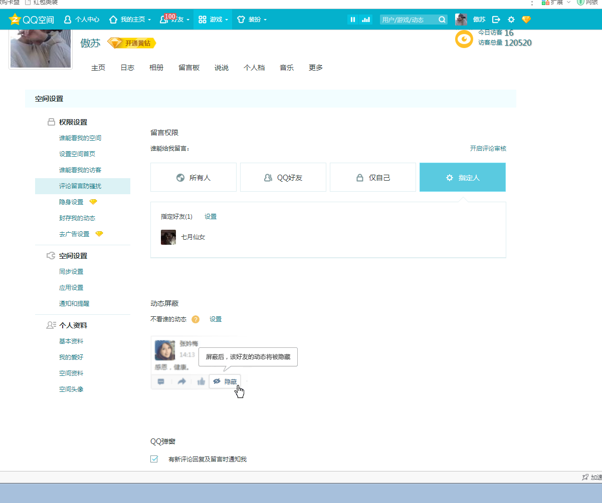Image resolution: width=602 pixels, height=503 pixels.
Task: Focus the 用户/游戏/动态 search field
Action: click(409, 20)
